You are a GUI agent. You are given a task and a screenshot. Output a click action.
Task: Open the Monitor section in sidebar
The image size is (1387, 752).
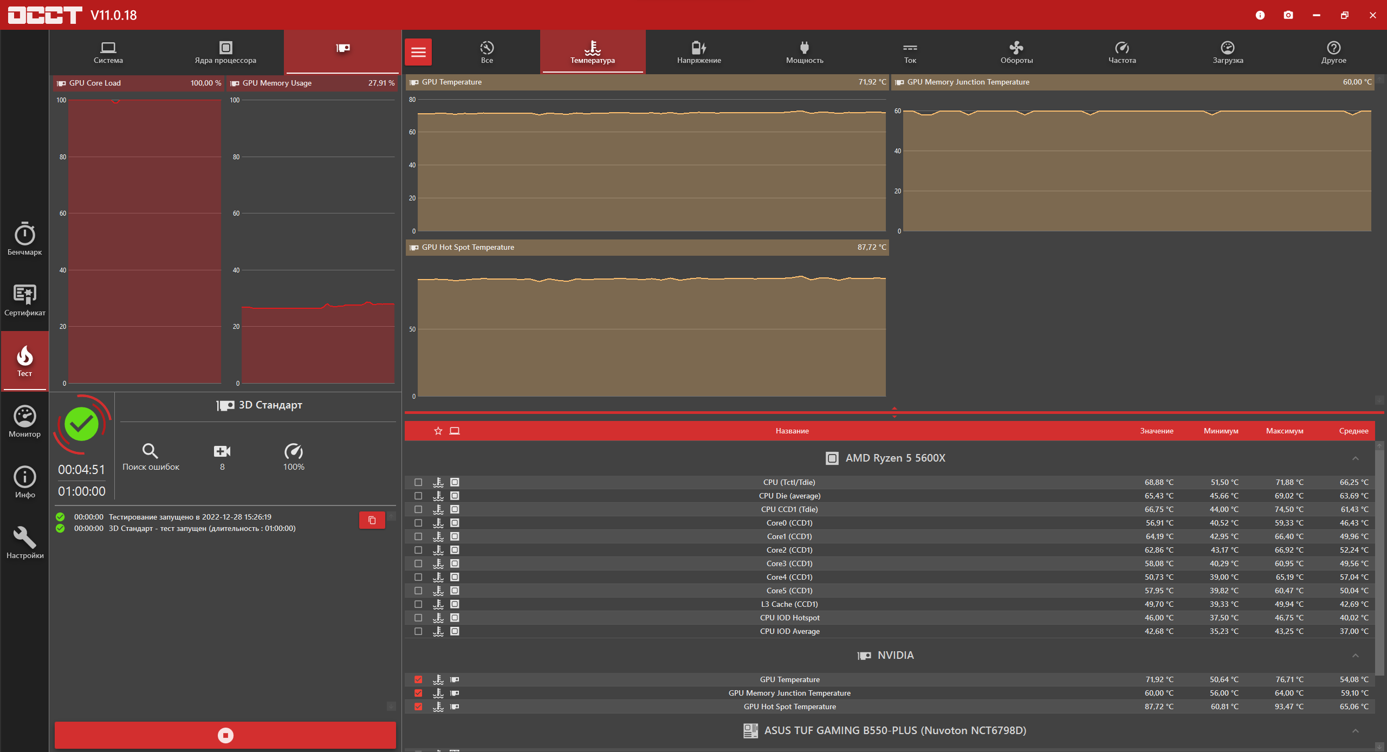click(x=24, y=421)
